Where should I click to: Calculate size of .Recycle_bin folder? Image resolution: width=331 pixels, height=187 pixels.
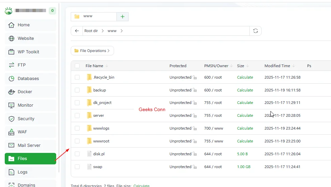click(x=245, y=77)
